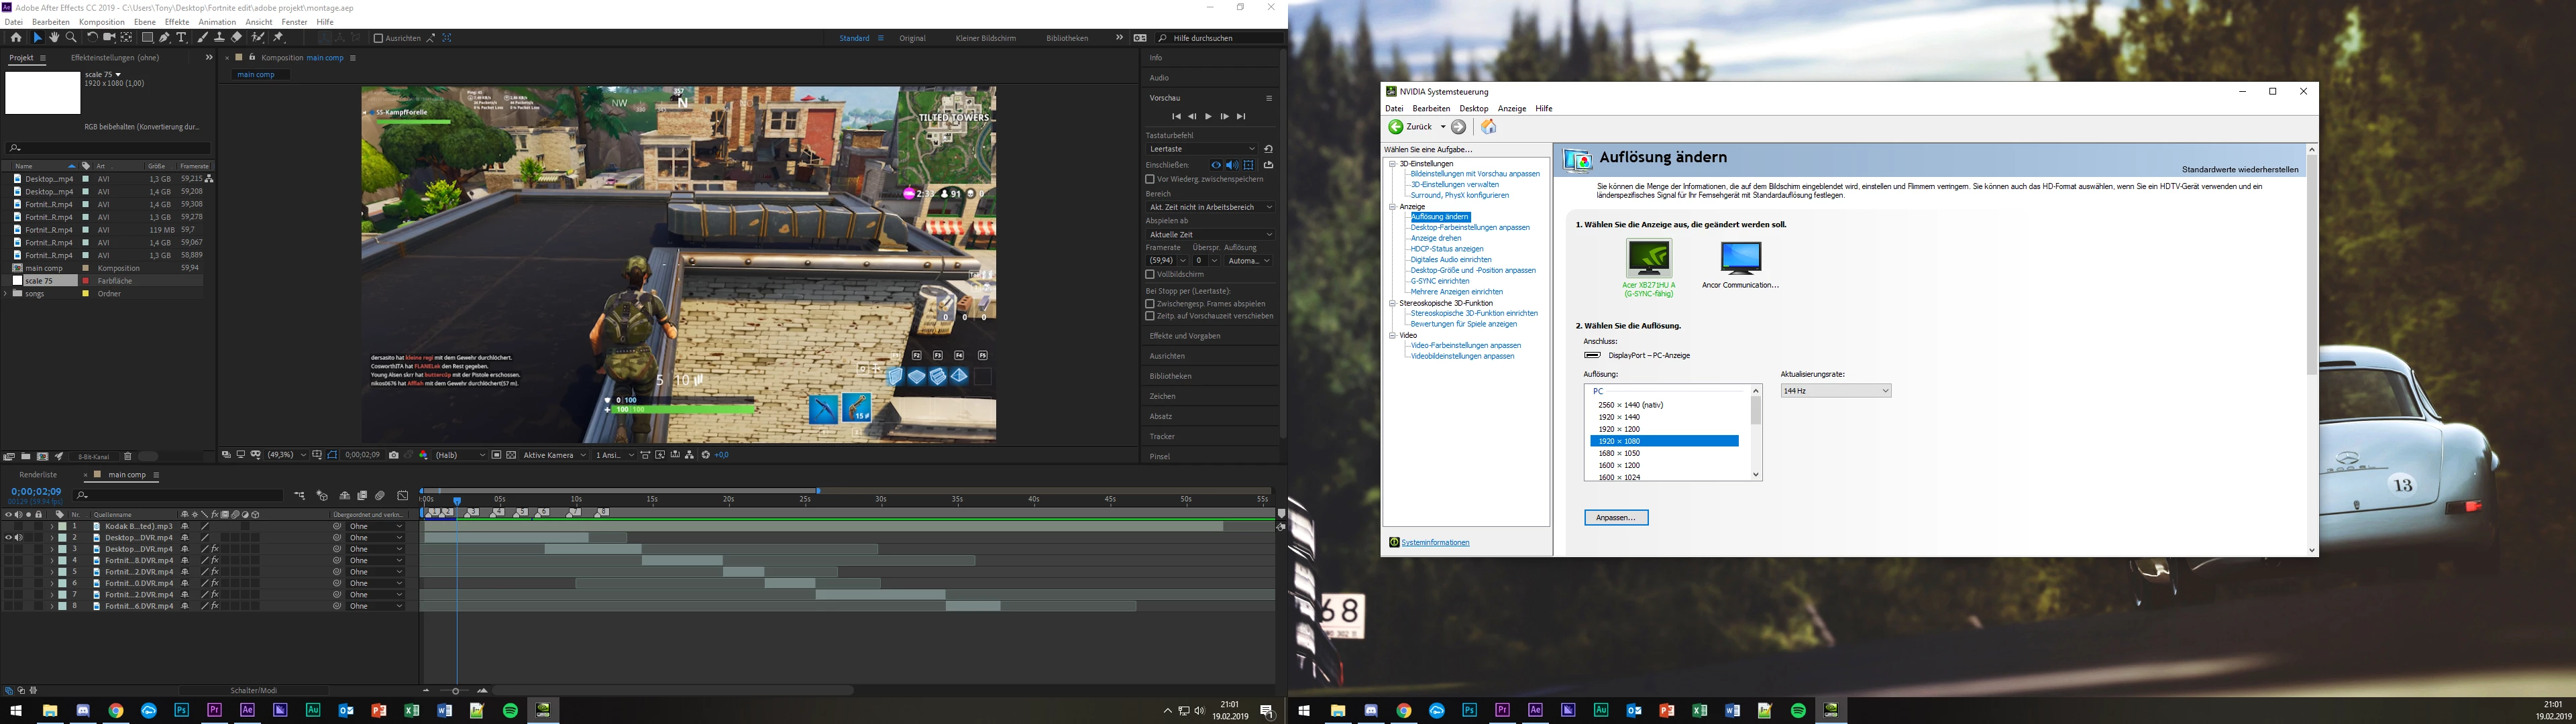Open the Systeminformationen link
The image size is (2576, 724).
1435,543
